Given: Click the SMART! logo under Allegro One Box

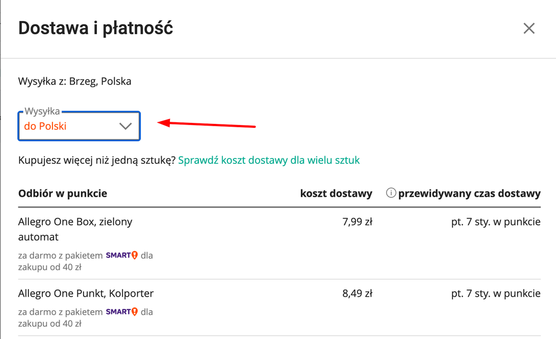Looking at the screenshot, I should pos(121,255).
